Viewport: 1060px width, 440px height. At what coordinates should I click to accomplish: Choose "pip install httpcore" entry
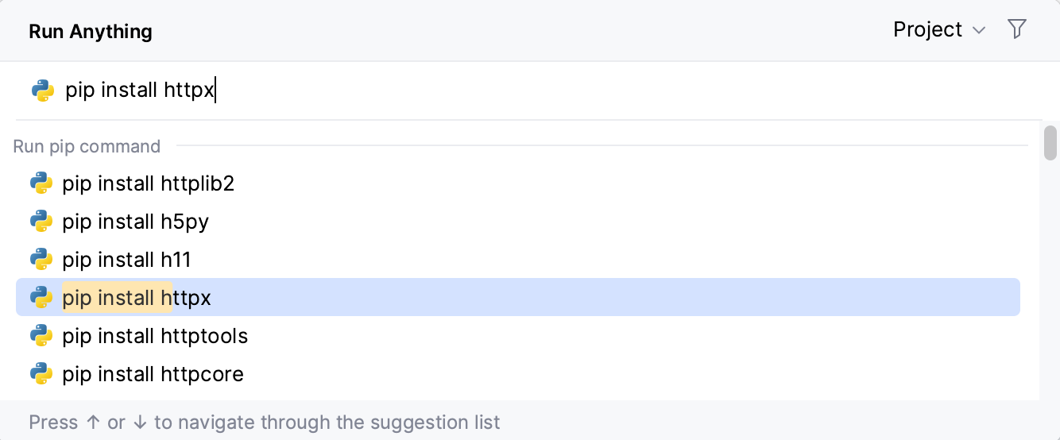[153, 374]
